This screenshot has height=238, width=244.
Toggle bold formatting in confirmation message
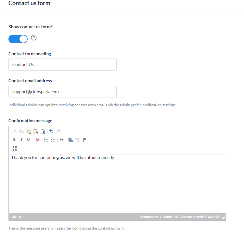coord(14,140)
